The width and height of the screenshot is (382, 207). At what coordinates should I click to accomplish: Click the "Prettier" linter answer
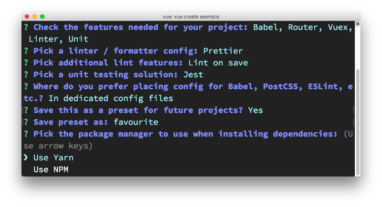coord(223,51)
